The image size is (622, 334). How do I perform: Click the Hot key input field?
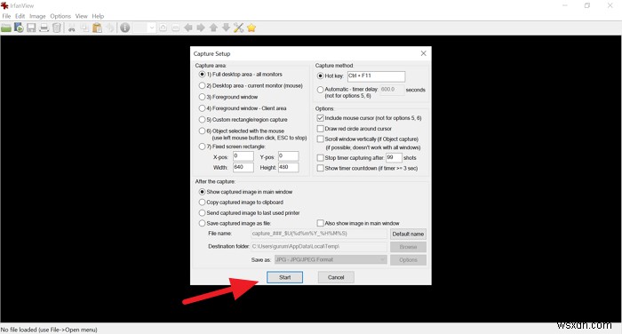point(377,76)
